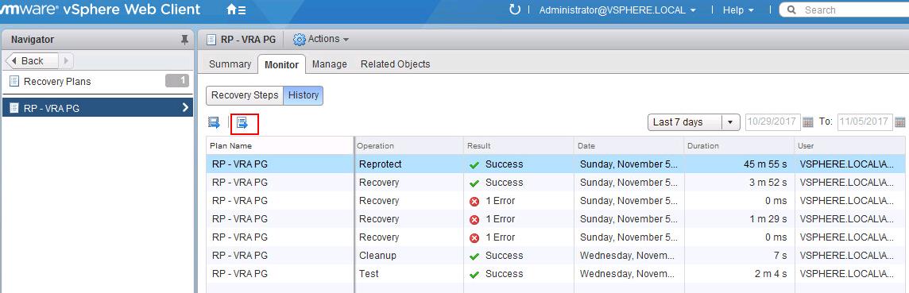Click the Cleanup row success checkmark
Image resolution: width=909 pixels, height=293 pixels.
[x=474, y=256]
